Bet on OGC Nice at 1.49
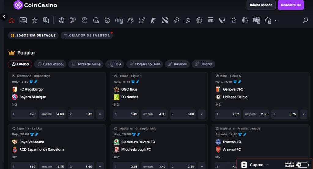This screenshot has width=313, height=169. click(x=126, y=114)
